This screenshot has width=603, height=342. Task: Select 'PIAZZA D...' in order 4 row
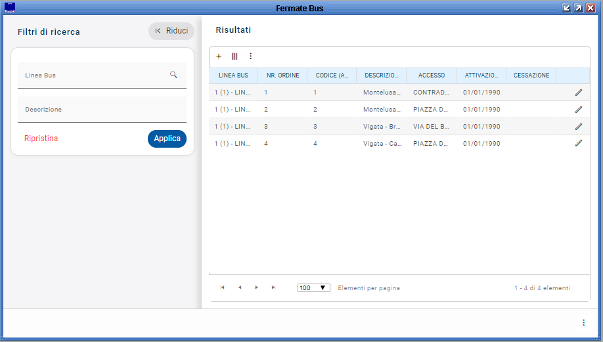pos(431,143)
